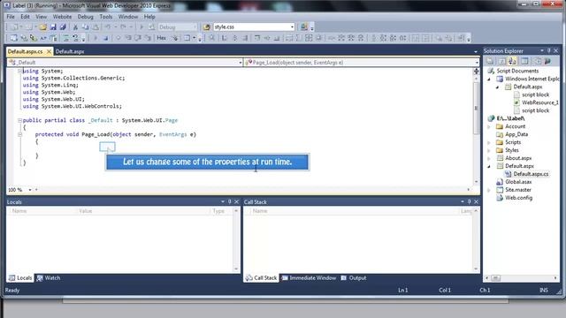Open the Page_Load member dropdown
The height and width of the screenshot is (318, 566).
tap(477, 63)
